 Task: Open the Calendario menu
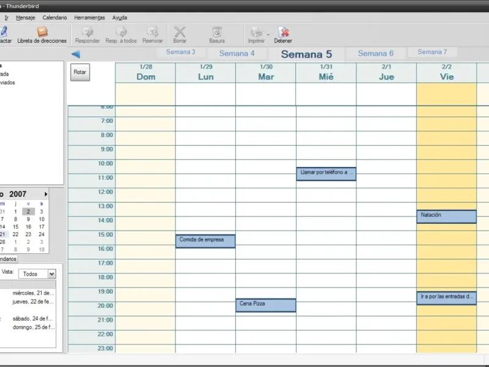[x=54, y=18]
